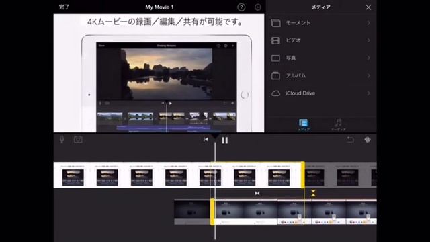Tap the 完了 done button

[64, 7]
